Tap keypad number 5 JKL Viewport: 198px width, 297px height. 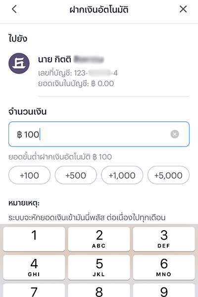[x=99, y=267]
